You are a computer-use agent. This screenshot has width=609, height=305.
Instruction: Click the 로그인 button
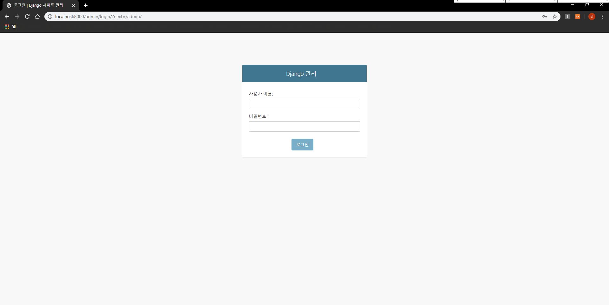[x=302, y=144]
